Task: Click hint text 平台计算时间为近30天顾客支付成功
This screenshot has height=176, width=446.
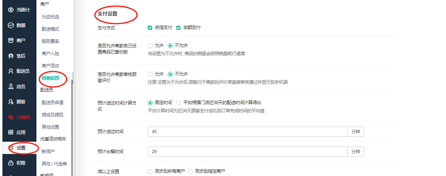Action: [x=206, y=111]
